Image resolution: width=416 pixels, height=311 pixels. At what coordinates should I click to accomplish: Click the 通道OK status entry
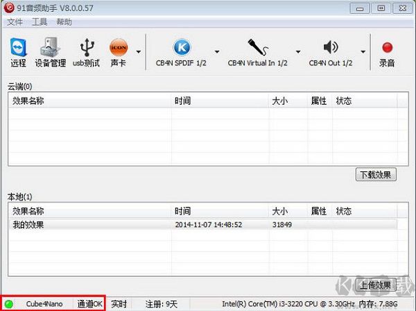tap(89, 304)
